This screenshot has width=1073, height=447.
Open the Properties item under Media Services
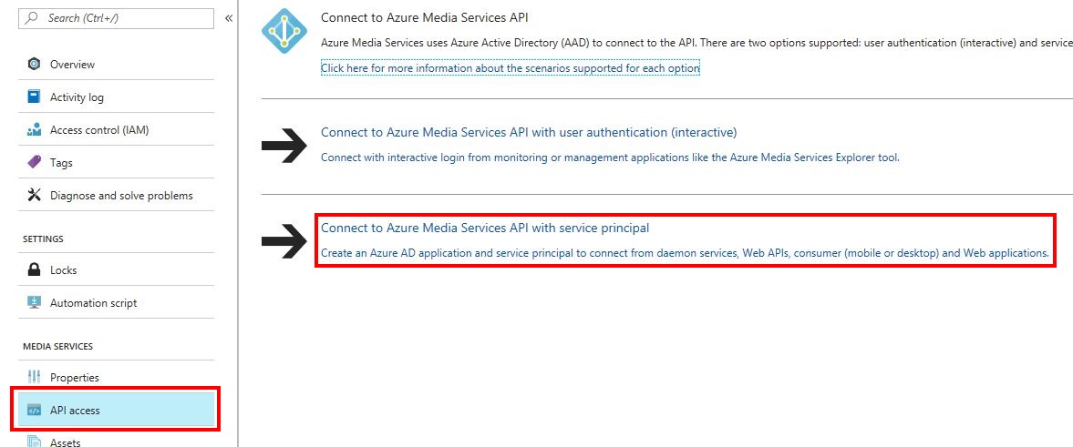117,377
